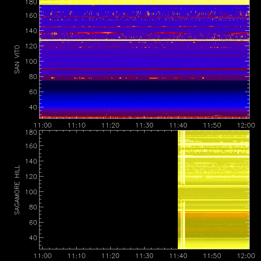The width and height of the screenshot is (261, 261).
Task: Select the 100 tick label on San Vito plot
Action: tap(31, 61)
